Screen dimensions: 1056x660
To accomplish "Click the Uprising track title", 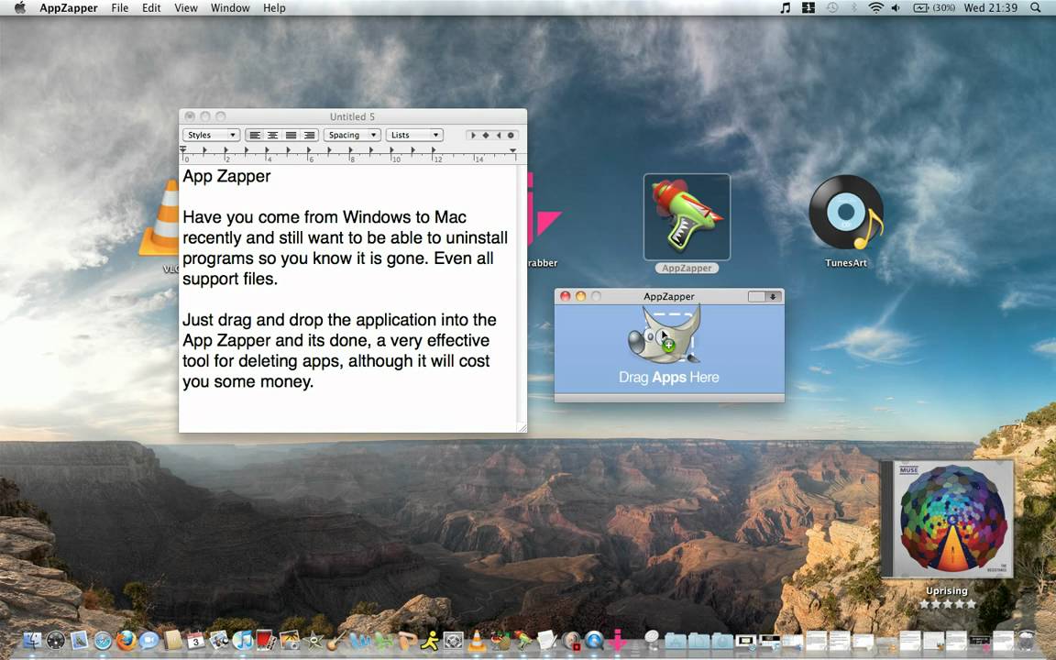I will [x=947, y=590].
